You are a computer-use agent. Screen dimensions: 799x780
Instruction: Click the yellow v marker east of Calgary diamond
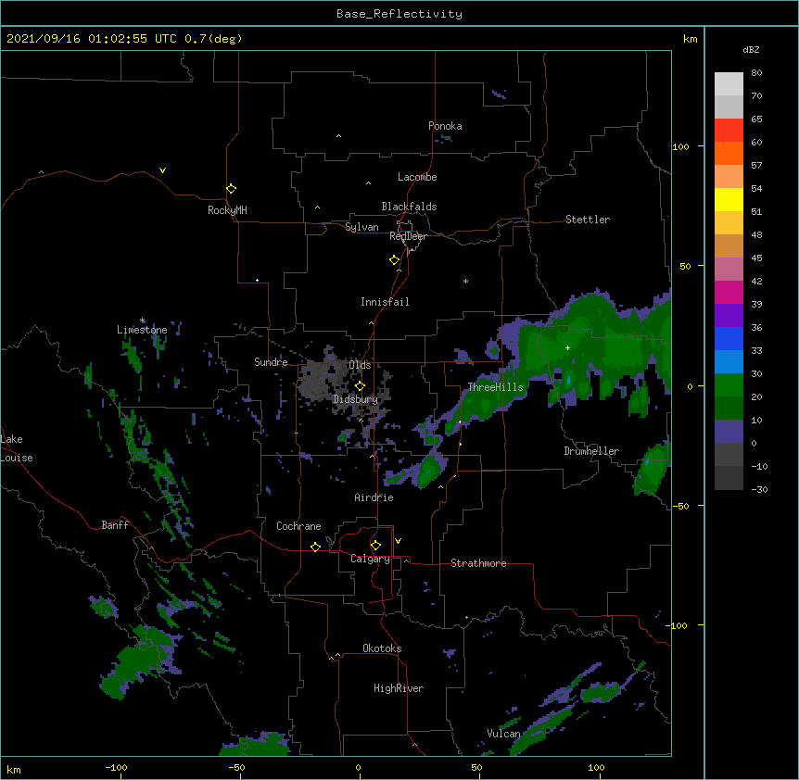tap(398, 541)
